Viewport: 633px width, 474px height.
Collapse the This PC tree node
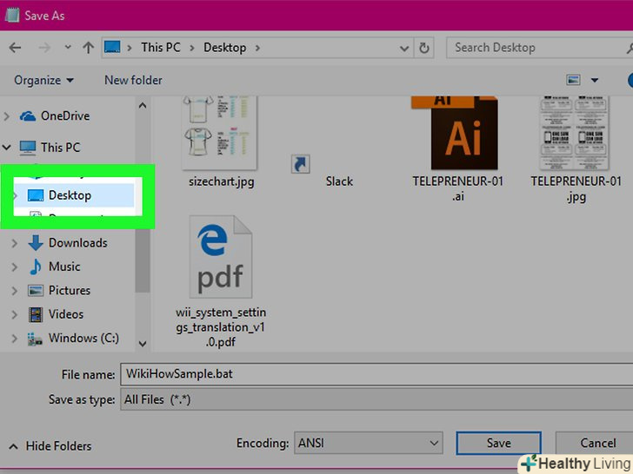click(x=6, y=147)
